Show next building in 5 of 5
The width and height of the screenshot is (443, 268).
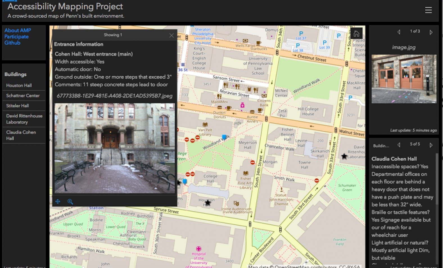point(431,145)
